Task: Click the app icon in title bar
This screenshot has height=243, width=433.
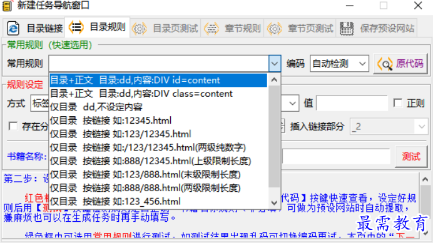Action: tap(7, 6)
